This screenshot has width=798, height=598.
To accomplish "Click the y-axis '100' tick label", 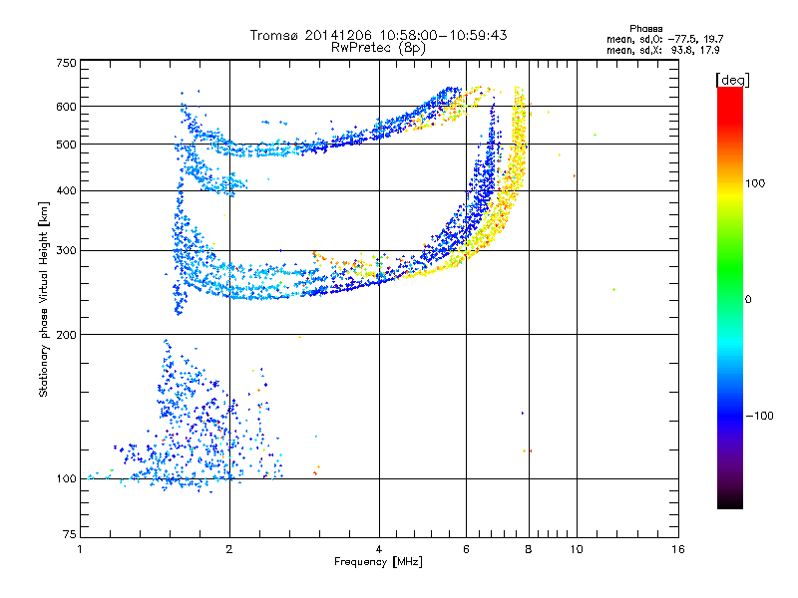I will tap(67, 479).
